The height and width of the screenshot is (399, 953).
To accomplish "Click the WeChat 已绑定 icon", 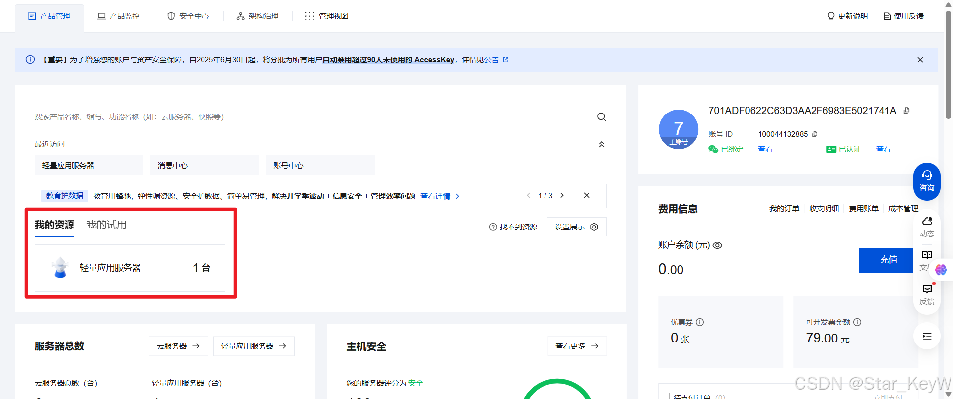I will [713, 149].
